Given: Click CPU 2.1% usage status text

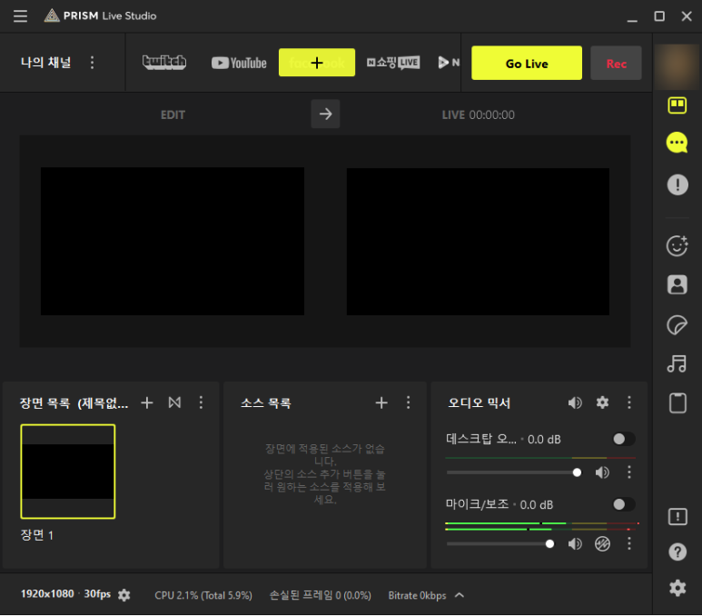Looking at the screenshot, I should [203, 595].
